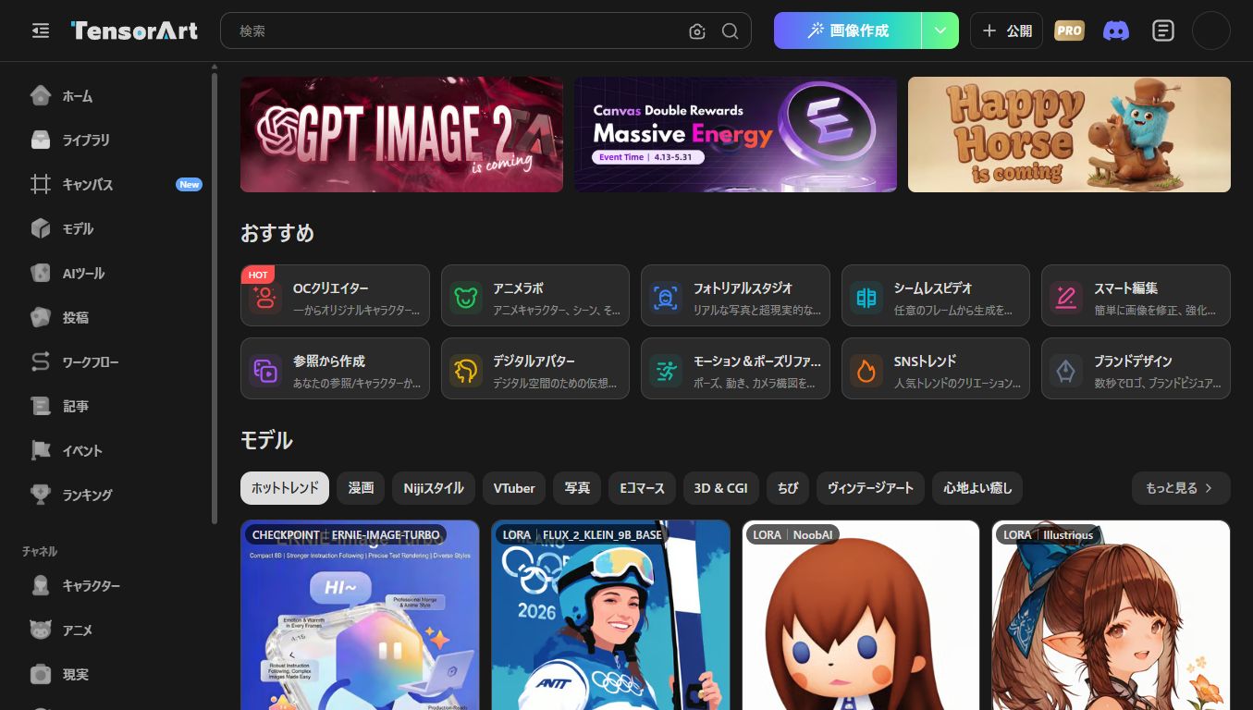The width and height of the screenshot is (1253, 710).
Task: Click the magnifier search icon
Action: [x=730, y=31]
